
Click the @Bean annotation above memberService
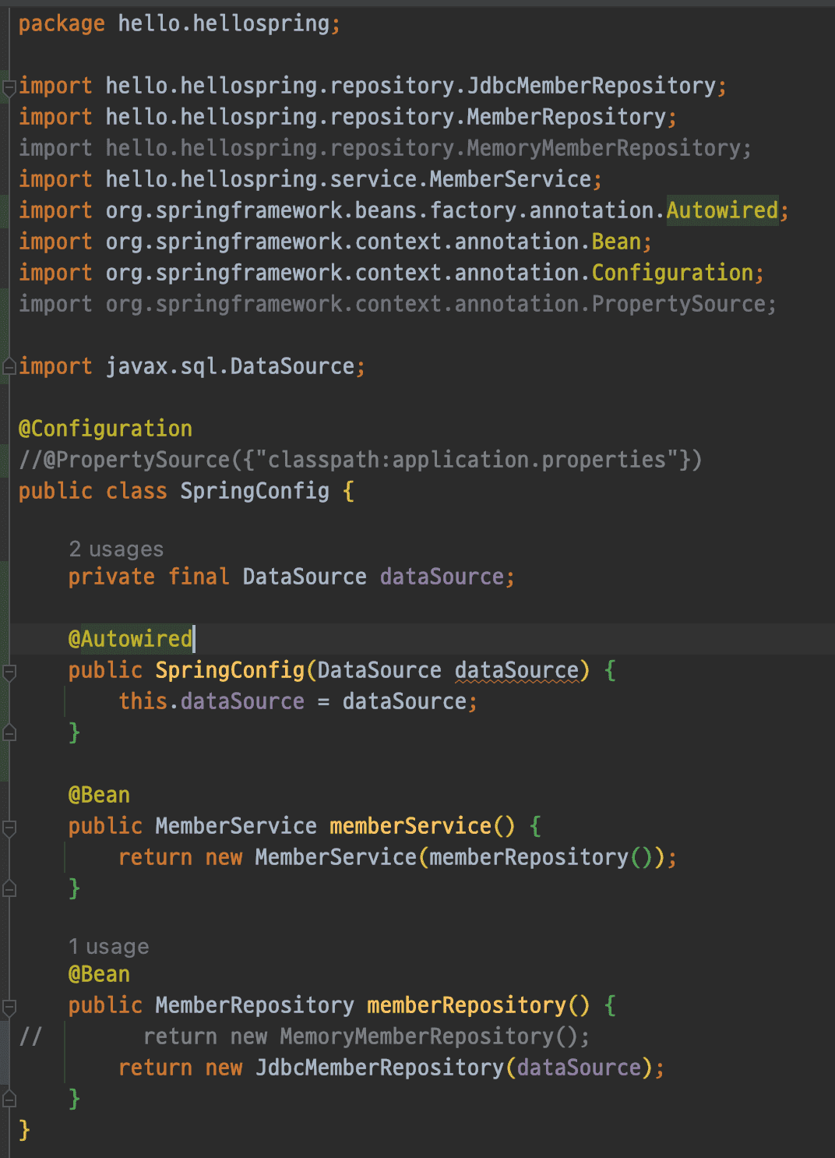(x=99, y=795)
